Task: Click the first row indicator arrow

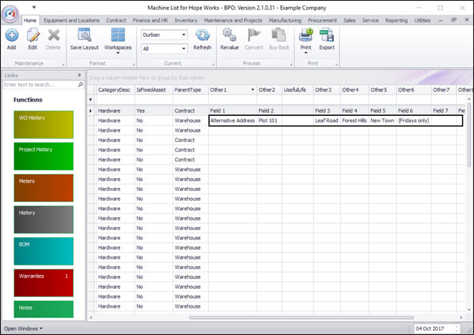Action: coord(90,111)
